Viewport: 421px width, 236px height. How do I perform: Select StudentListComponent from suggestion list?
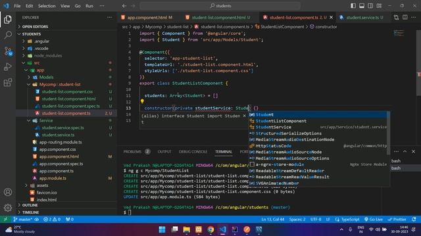coord(318,121)
